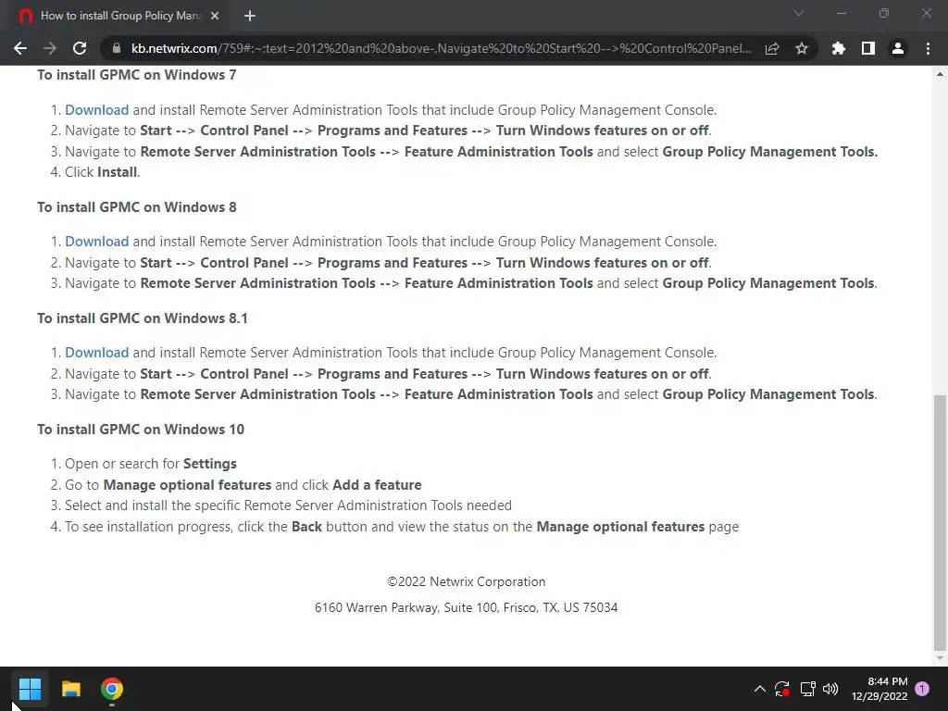
Task: Click 'To install GPMC on Windows 8.1' heading
Action: 143,318
